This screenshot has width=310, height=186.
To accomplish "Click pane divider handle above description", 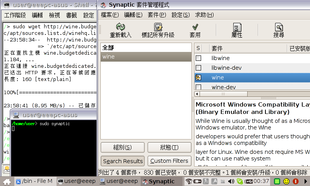I will [x=269, y=98].
